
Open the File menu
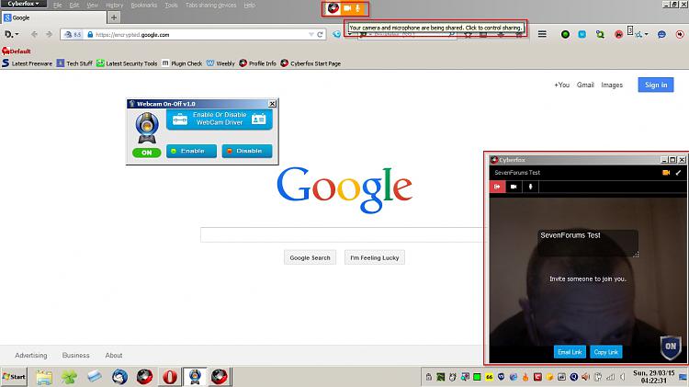58,6
